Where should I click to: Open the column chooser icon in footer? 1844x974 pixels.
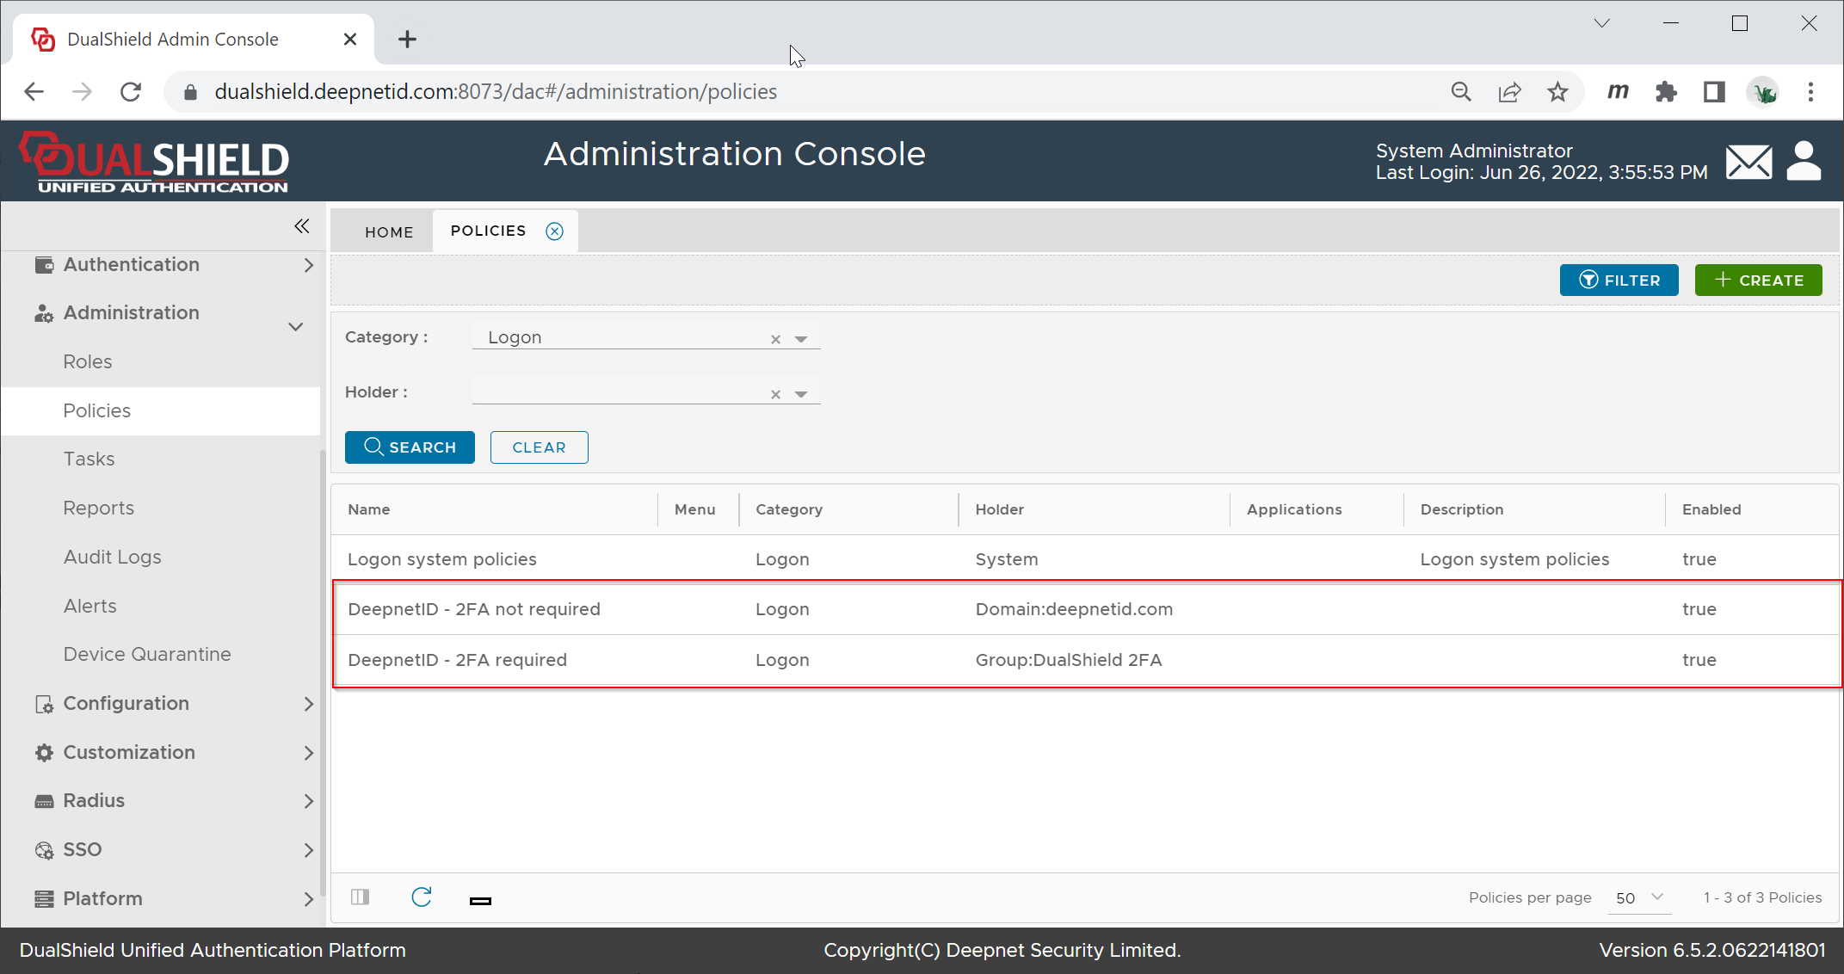pos(361,897)
